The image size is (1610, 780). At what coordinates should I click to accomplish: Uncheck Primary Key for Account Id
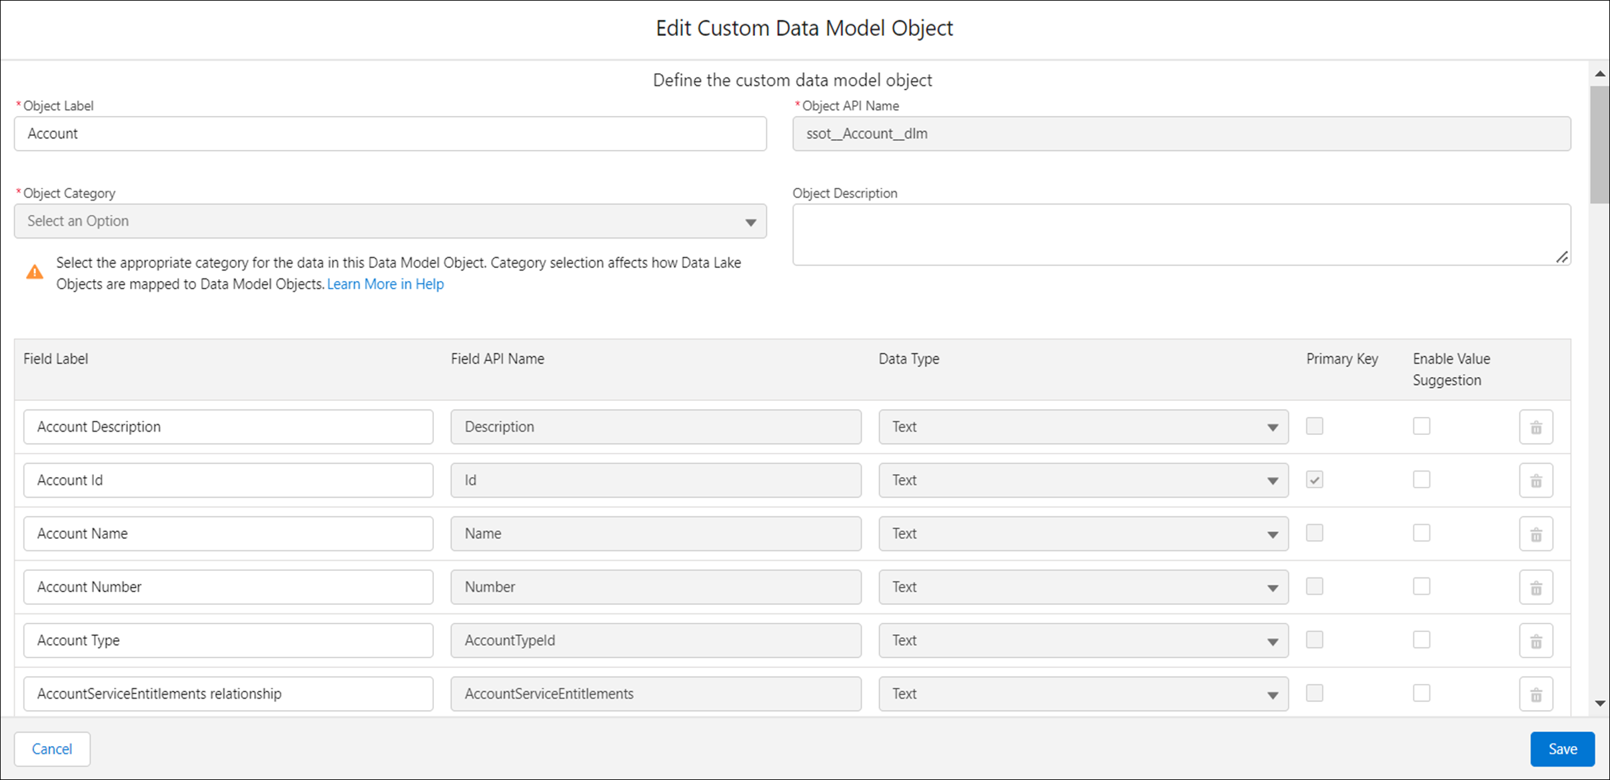click(x=1314, y=479)
